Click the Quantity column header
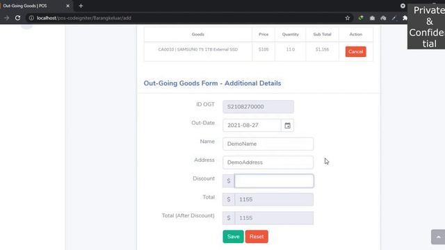The height and width of the screenshot is (250, 445). tap(291, 34)
